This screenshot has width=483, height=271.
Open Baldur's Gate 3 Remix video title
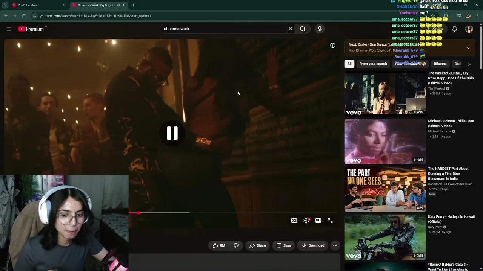tap(449, 267)
